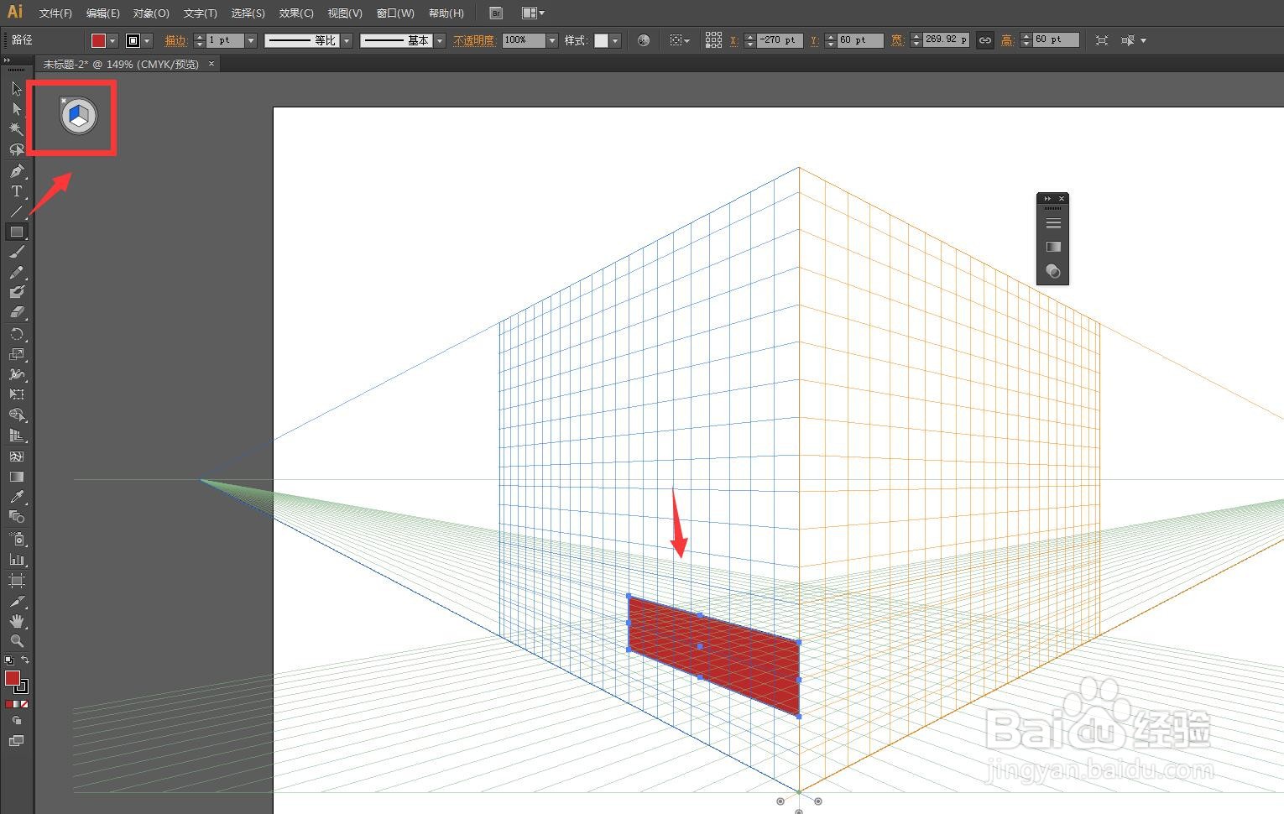Select the Column Graph tool
The width and height of the screenshot is (1284, 814).
click(x=16, y=559)
